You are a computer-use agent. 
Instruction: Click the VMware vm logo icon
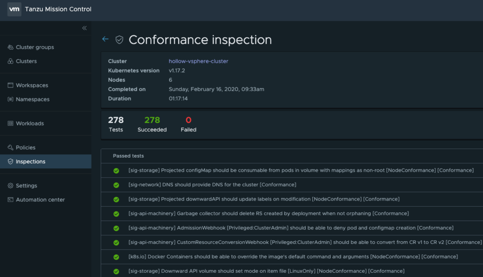(x=14, y=9)
